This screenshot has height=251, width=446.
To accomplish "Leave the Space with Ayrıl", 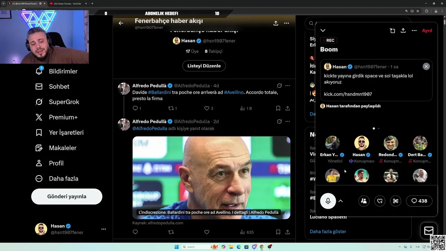I will 427,31.
